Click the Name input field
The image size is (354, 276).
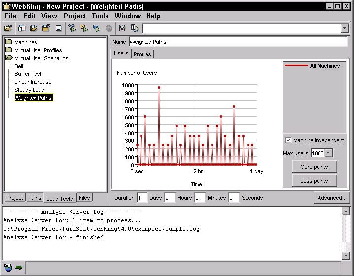[238, 42]
